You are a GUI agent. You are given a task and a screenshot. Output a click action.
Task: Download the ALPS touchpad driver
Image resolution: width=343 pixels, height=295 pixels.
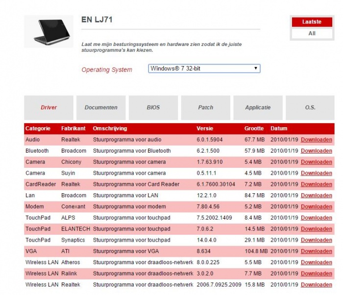click(317, 218)
